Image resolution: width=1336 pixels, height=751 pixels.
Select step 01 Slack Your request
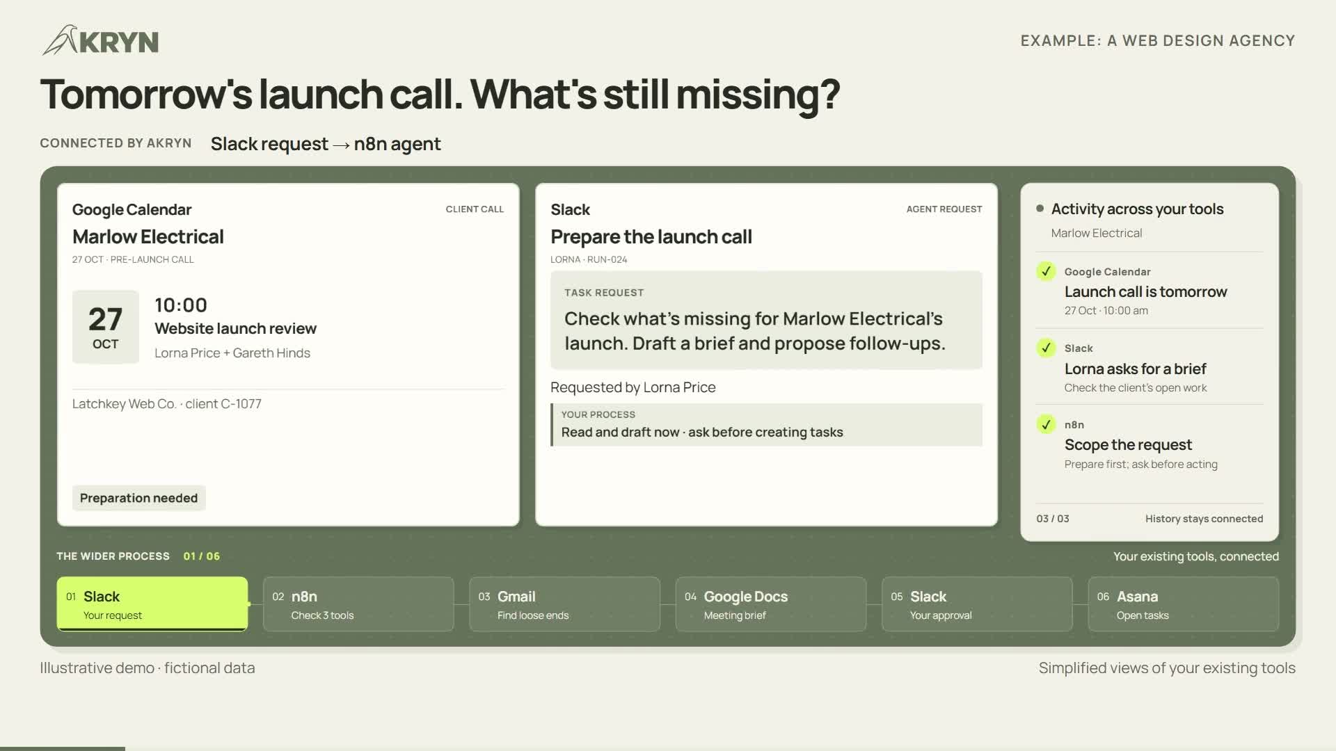click(152, 604)
